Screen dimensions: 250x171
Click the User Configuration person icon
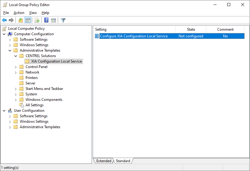[x=10, y=111]
